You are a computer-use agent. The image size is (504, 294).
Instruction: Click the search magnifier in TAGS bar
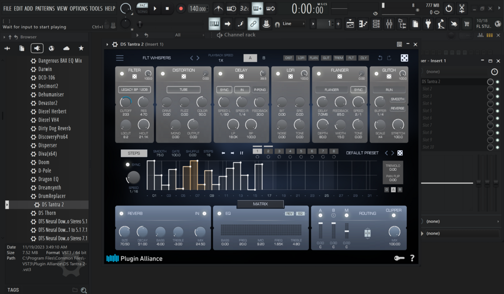(x=84, y=290)
